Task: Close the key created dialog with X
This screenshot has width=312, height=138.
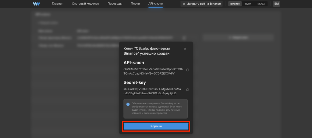Action: coord(185,49)
